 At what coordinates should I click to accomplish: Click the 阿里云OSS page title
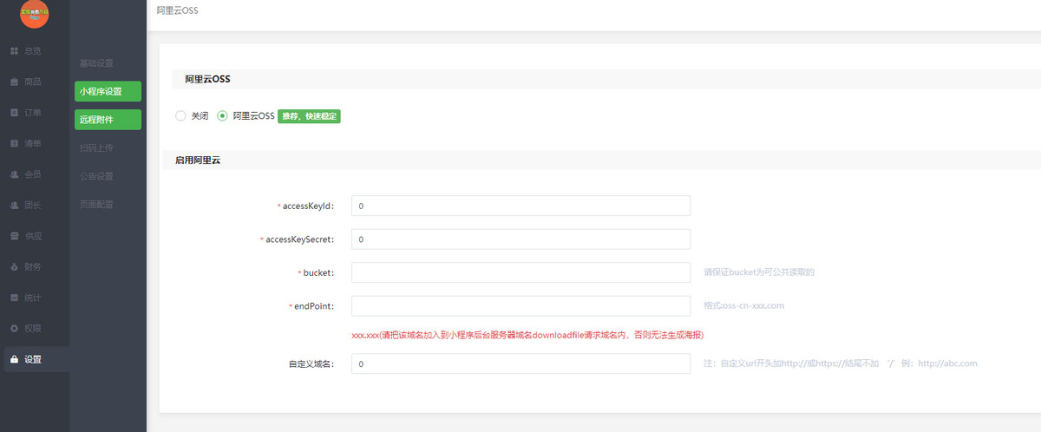(x=178, y=10)
